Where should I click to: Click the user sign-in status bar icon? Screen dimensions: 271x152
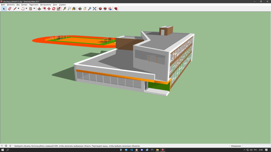tap(10, 146)
